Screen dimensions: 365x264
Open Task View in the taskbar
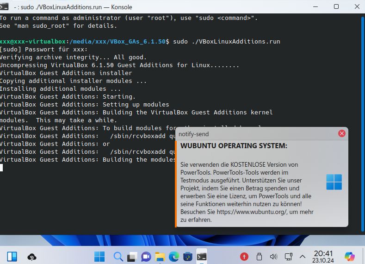132,257
